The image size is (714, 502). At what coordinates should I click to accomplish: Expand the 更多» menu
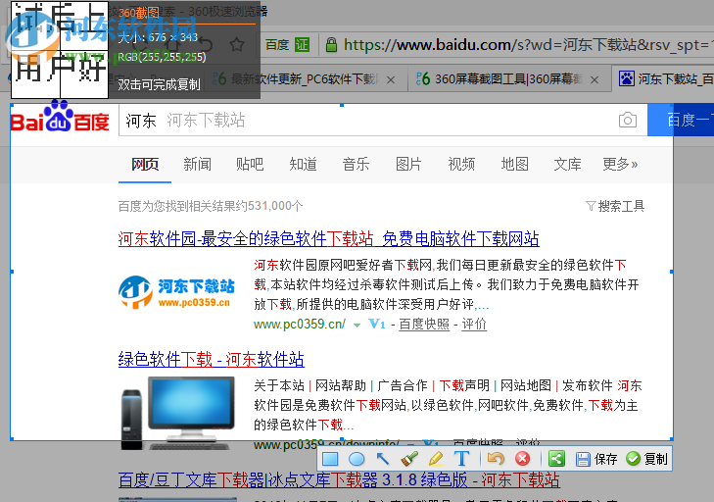(620, 164)
